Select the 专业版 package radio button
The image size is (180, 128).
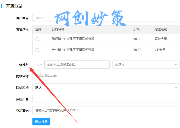tap(37, 50)
